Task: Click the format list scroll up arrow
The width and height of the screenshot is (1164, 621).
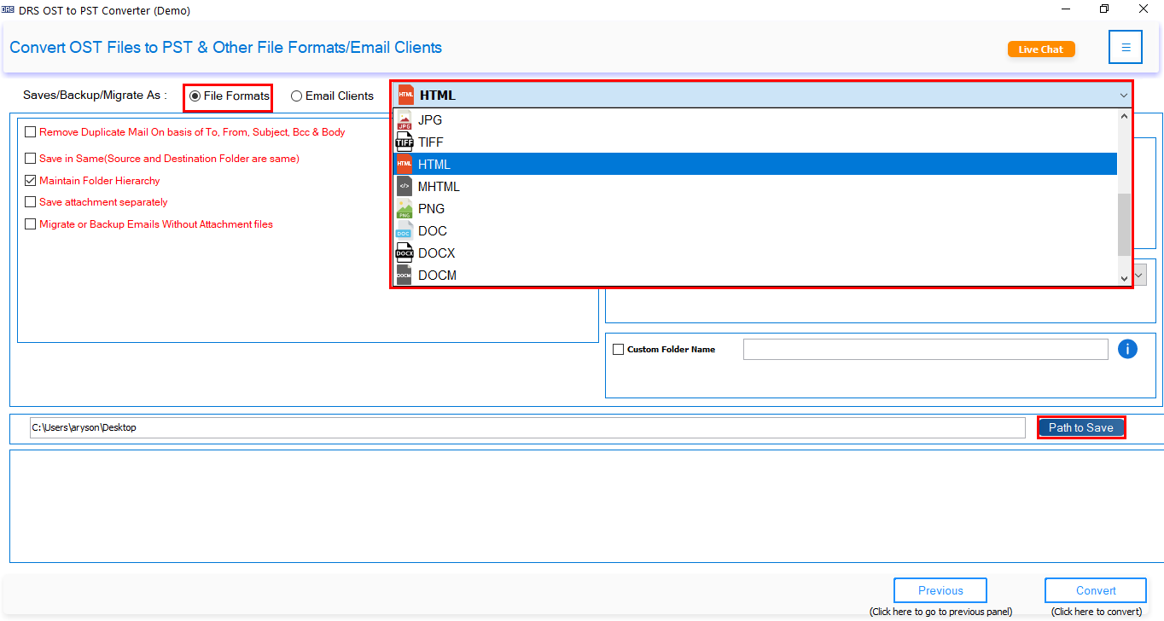Action: (1124, 117)
